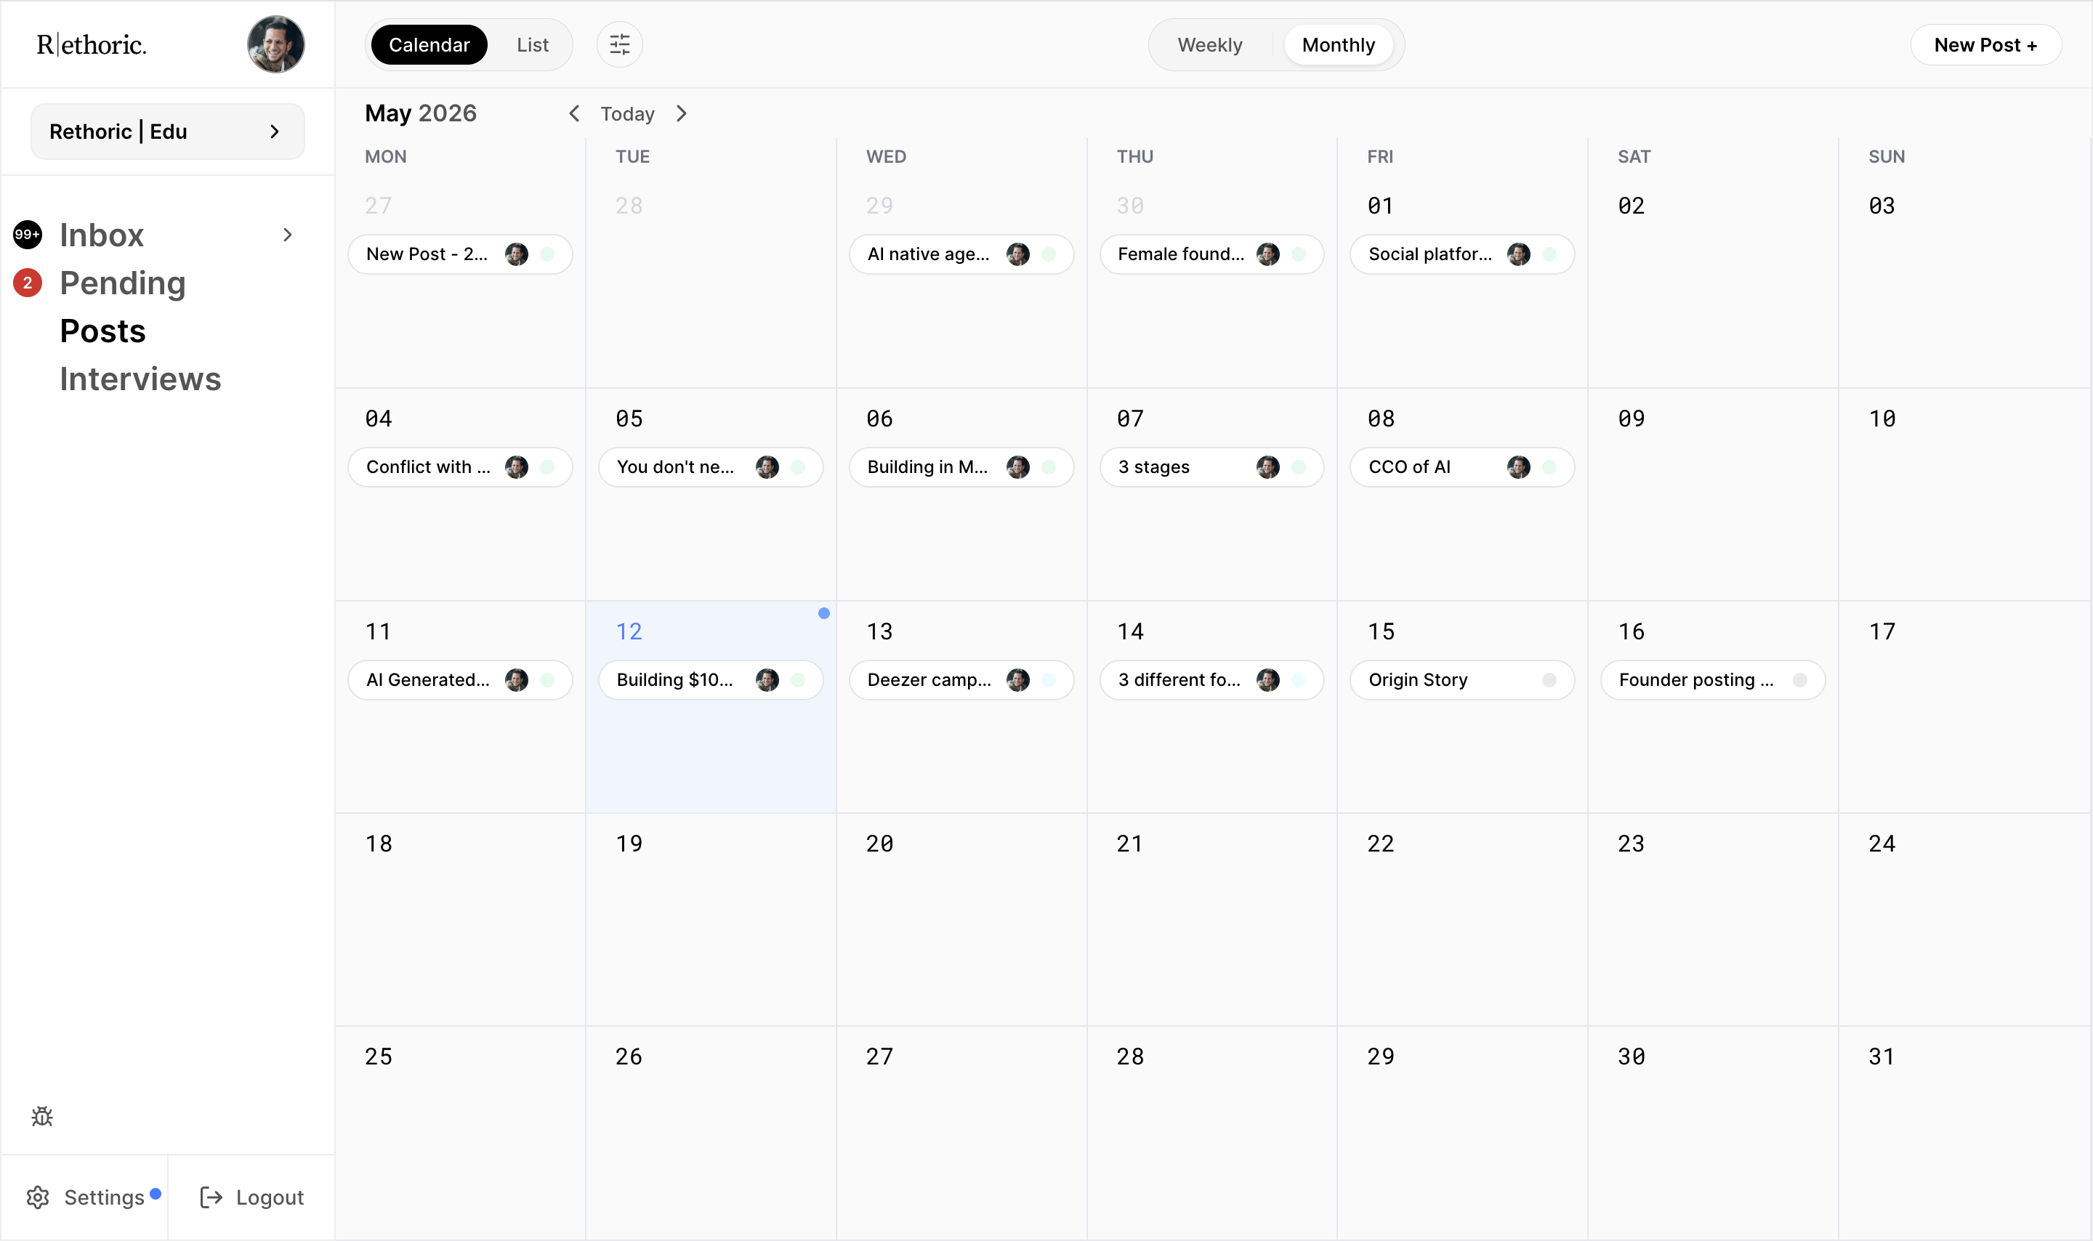Switch to Calendar view

429,44
